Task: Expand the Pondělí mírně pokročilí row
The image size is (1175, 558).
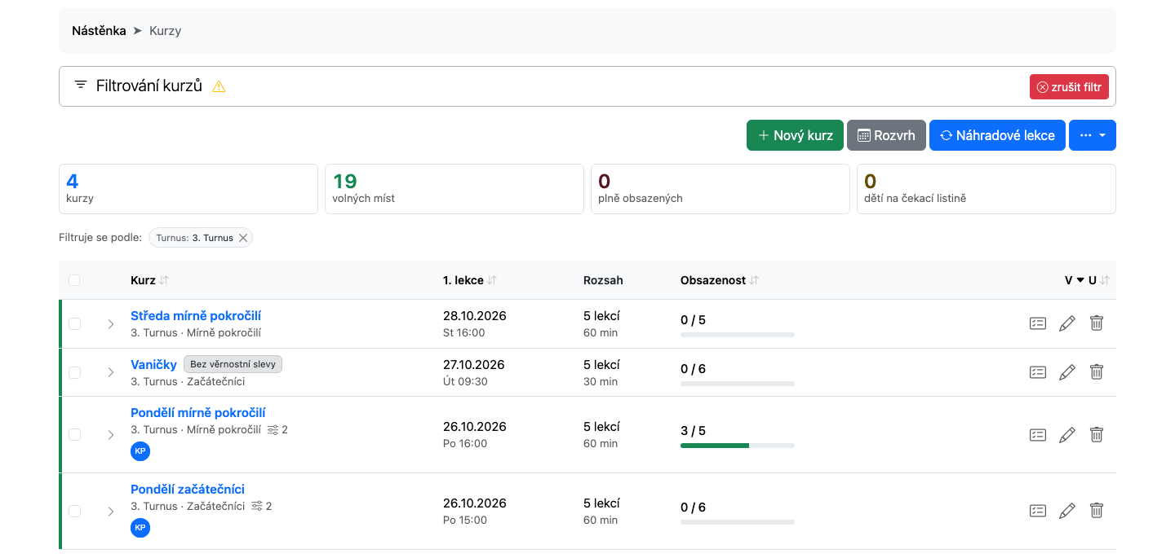Action: [x=111, y=435]
